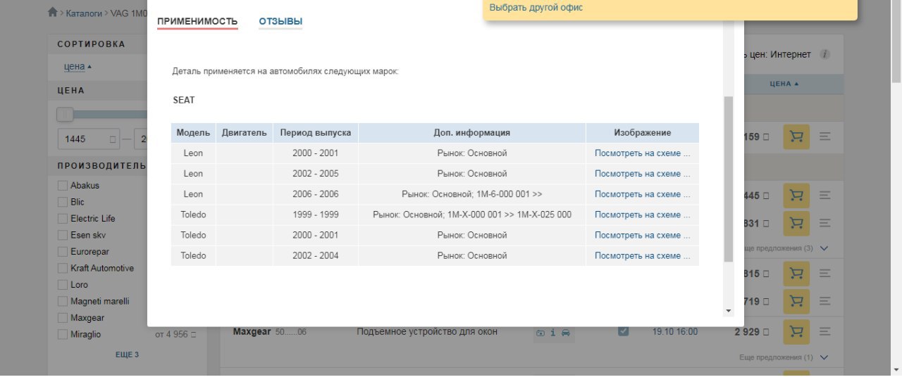This screenshot has width=902, height=377.
Task: Enable the Magneti marelli checkbox
Action: tap(63, 301)
